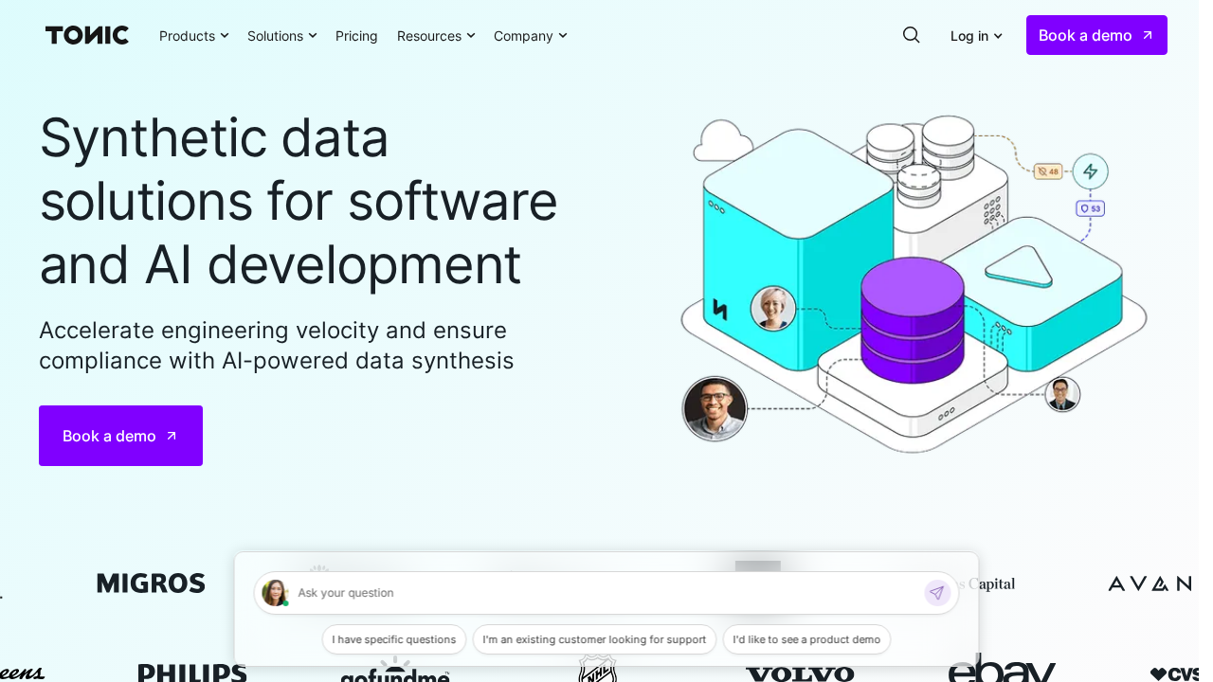The height and width of the screenshot is (682, 1213).
Task: Open the Company menu
Action: tap(530, 36)
